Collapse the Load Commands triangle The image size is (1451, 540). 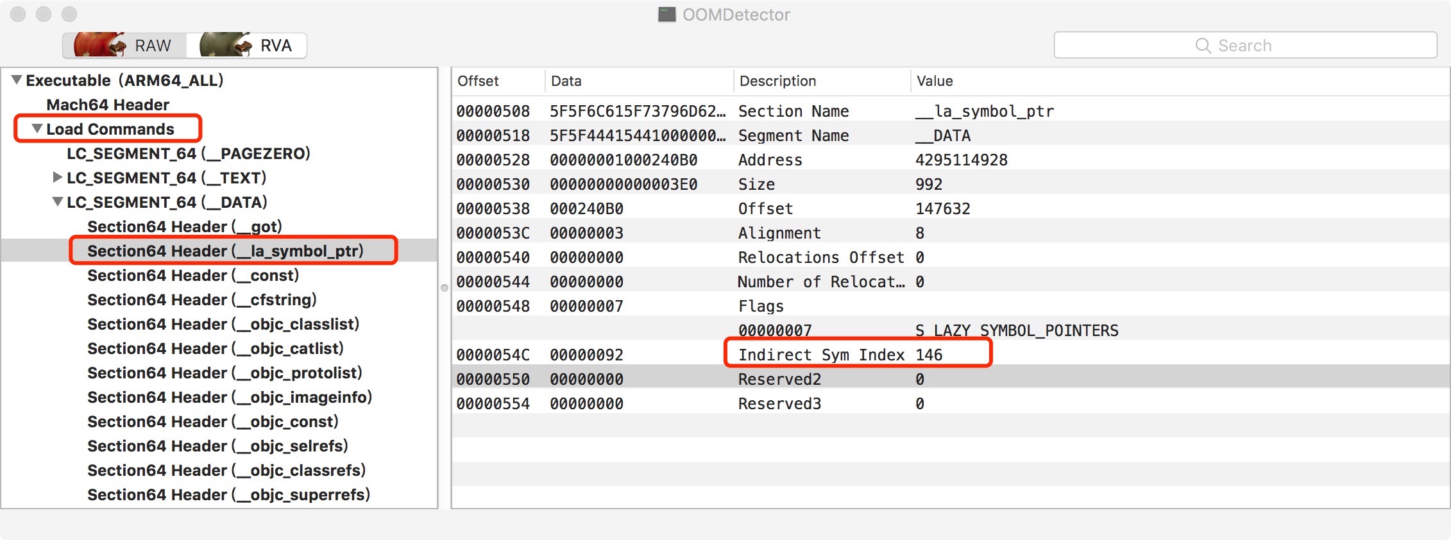click(37, 129)
